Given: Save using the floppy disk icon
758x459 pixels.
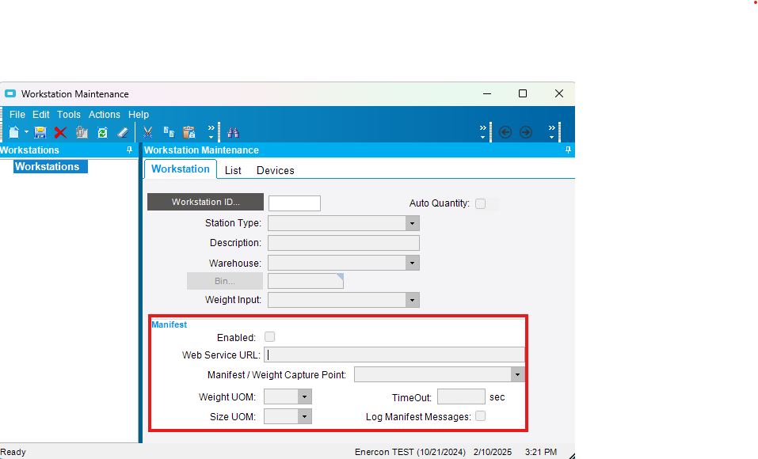Looking at the screenshot, I should pyautogui.click(x=40, y=132).
